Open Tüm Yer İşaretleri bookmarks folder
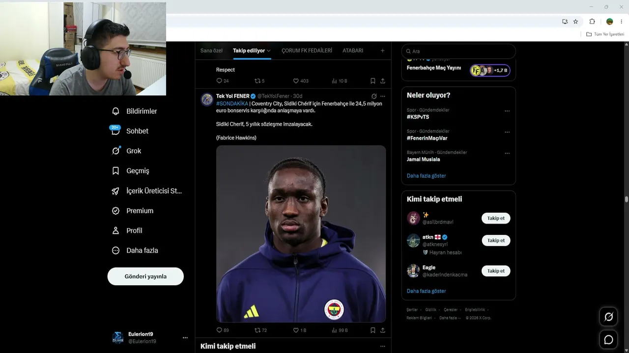This screenshot has width=629, height=353. [x=605, y=34]
